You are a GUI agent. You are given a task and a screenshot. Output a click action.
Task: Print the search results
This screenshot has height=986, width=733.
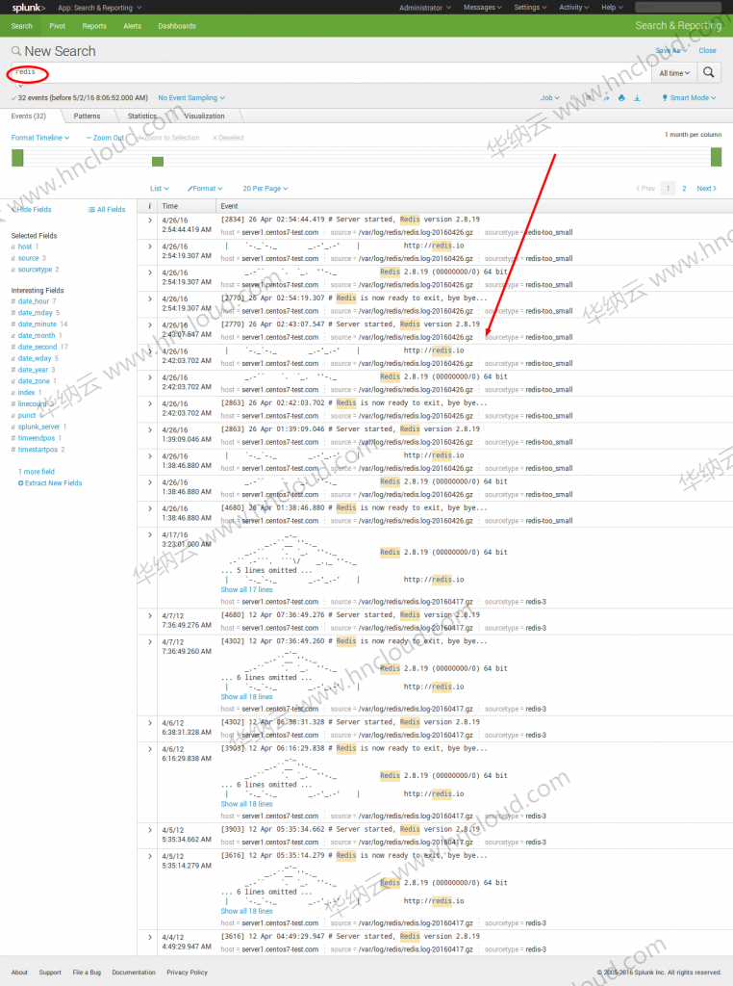coord(621,98)
